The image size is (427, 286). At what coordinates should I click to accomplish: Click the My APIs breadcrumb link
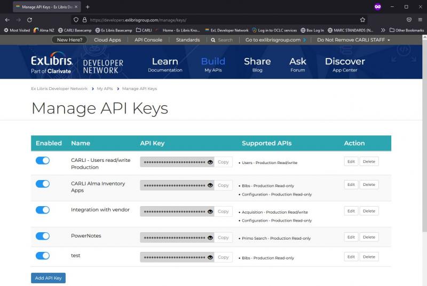[105, 88]
